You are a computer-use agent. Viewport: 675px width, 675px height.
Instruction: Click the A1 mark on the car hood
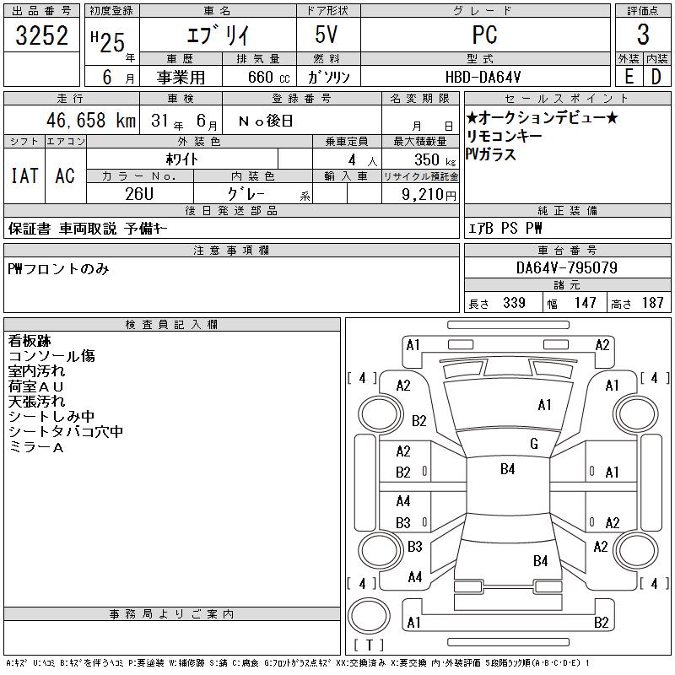[544, 405]
